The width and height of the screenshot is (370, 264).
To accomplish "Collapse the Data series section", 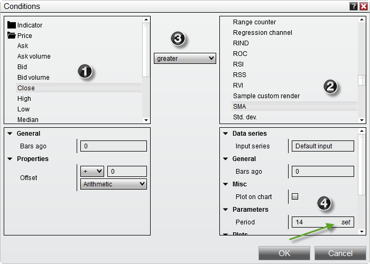I will 226,134.
